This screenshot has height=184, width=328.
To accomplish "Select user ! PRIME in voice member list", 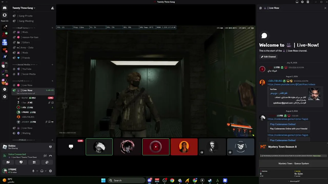I will click(x=35, y=112).
